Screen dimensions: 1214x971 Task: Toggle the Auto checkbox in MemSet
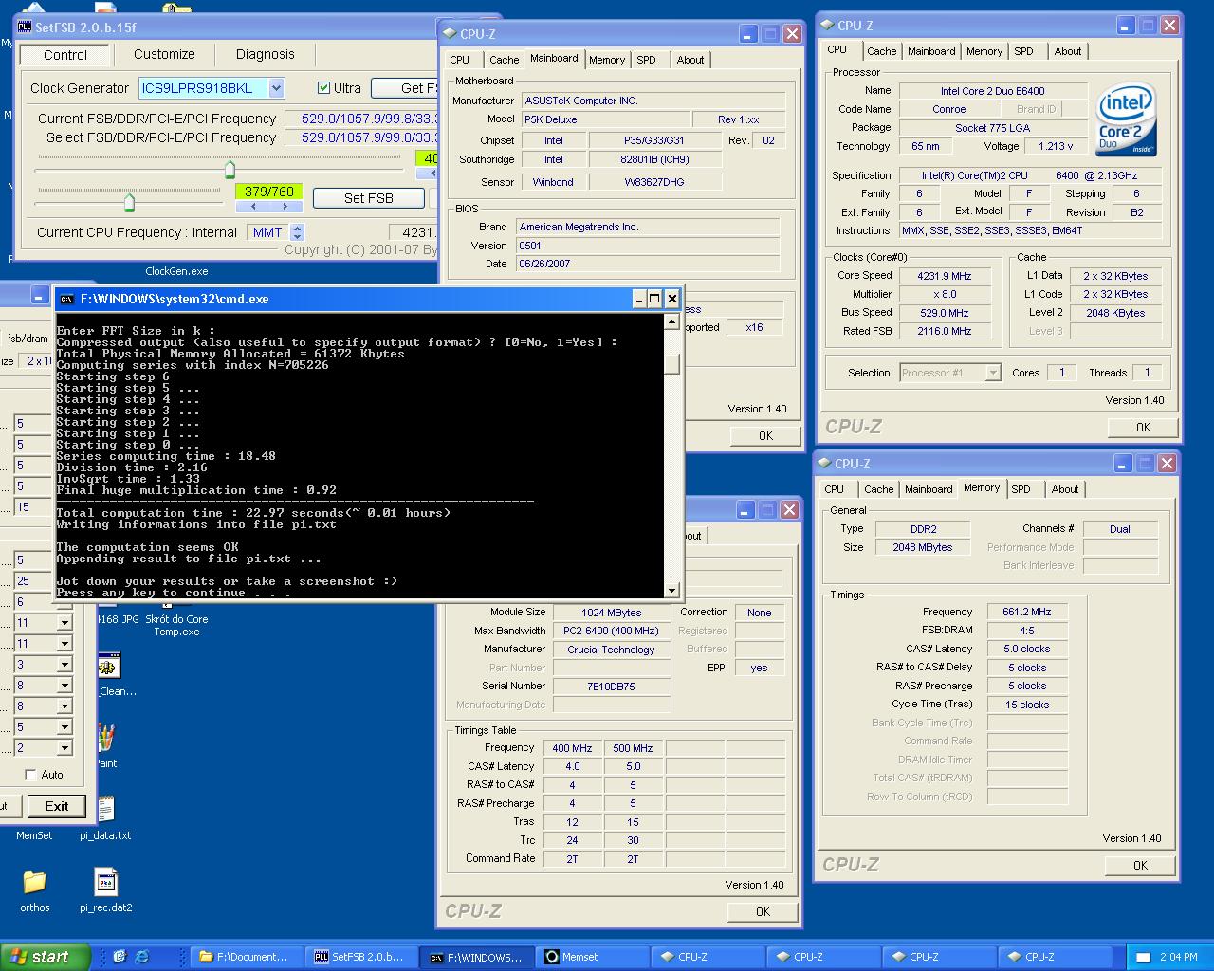31,775
